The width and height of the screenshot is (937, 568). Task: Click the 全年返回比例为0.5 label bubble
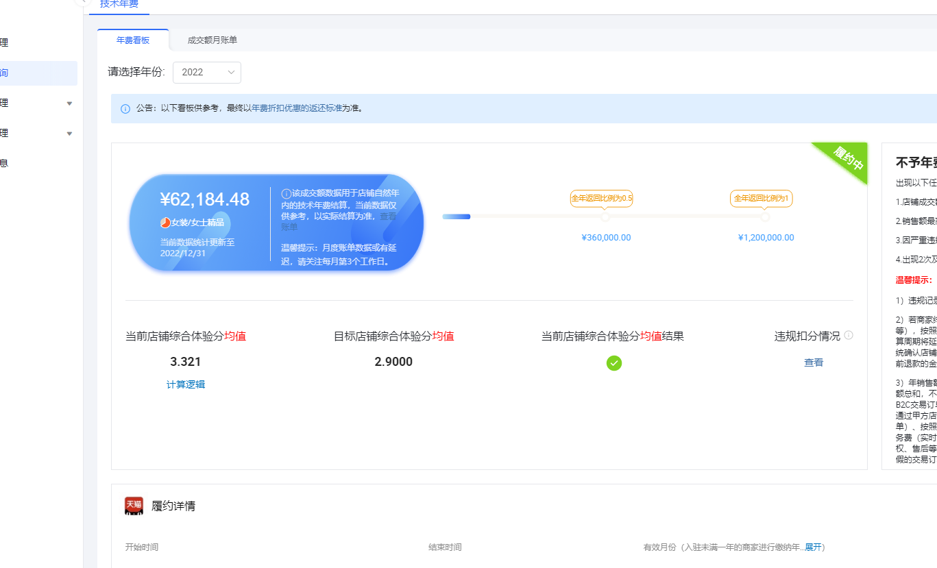click(602, 199)
